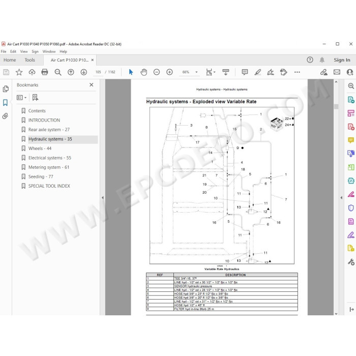Select the highlighter pen tool
This screenshot has width=356, height=356.
(x=258, y=72)
